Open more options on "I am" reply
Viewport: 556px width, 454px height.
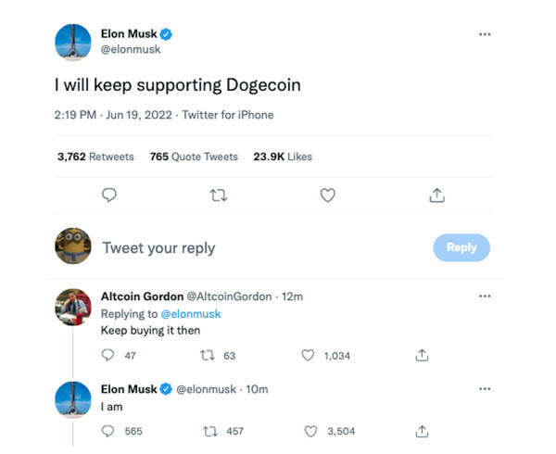(485, 389)
